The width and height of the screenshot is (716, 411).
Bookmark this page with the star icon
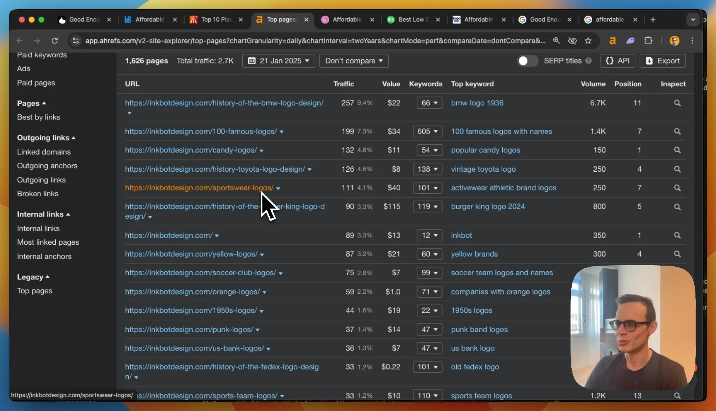pos(588,41)
